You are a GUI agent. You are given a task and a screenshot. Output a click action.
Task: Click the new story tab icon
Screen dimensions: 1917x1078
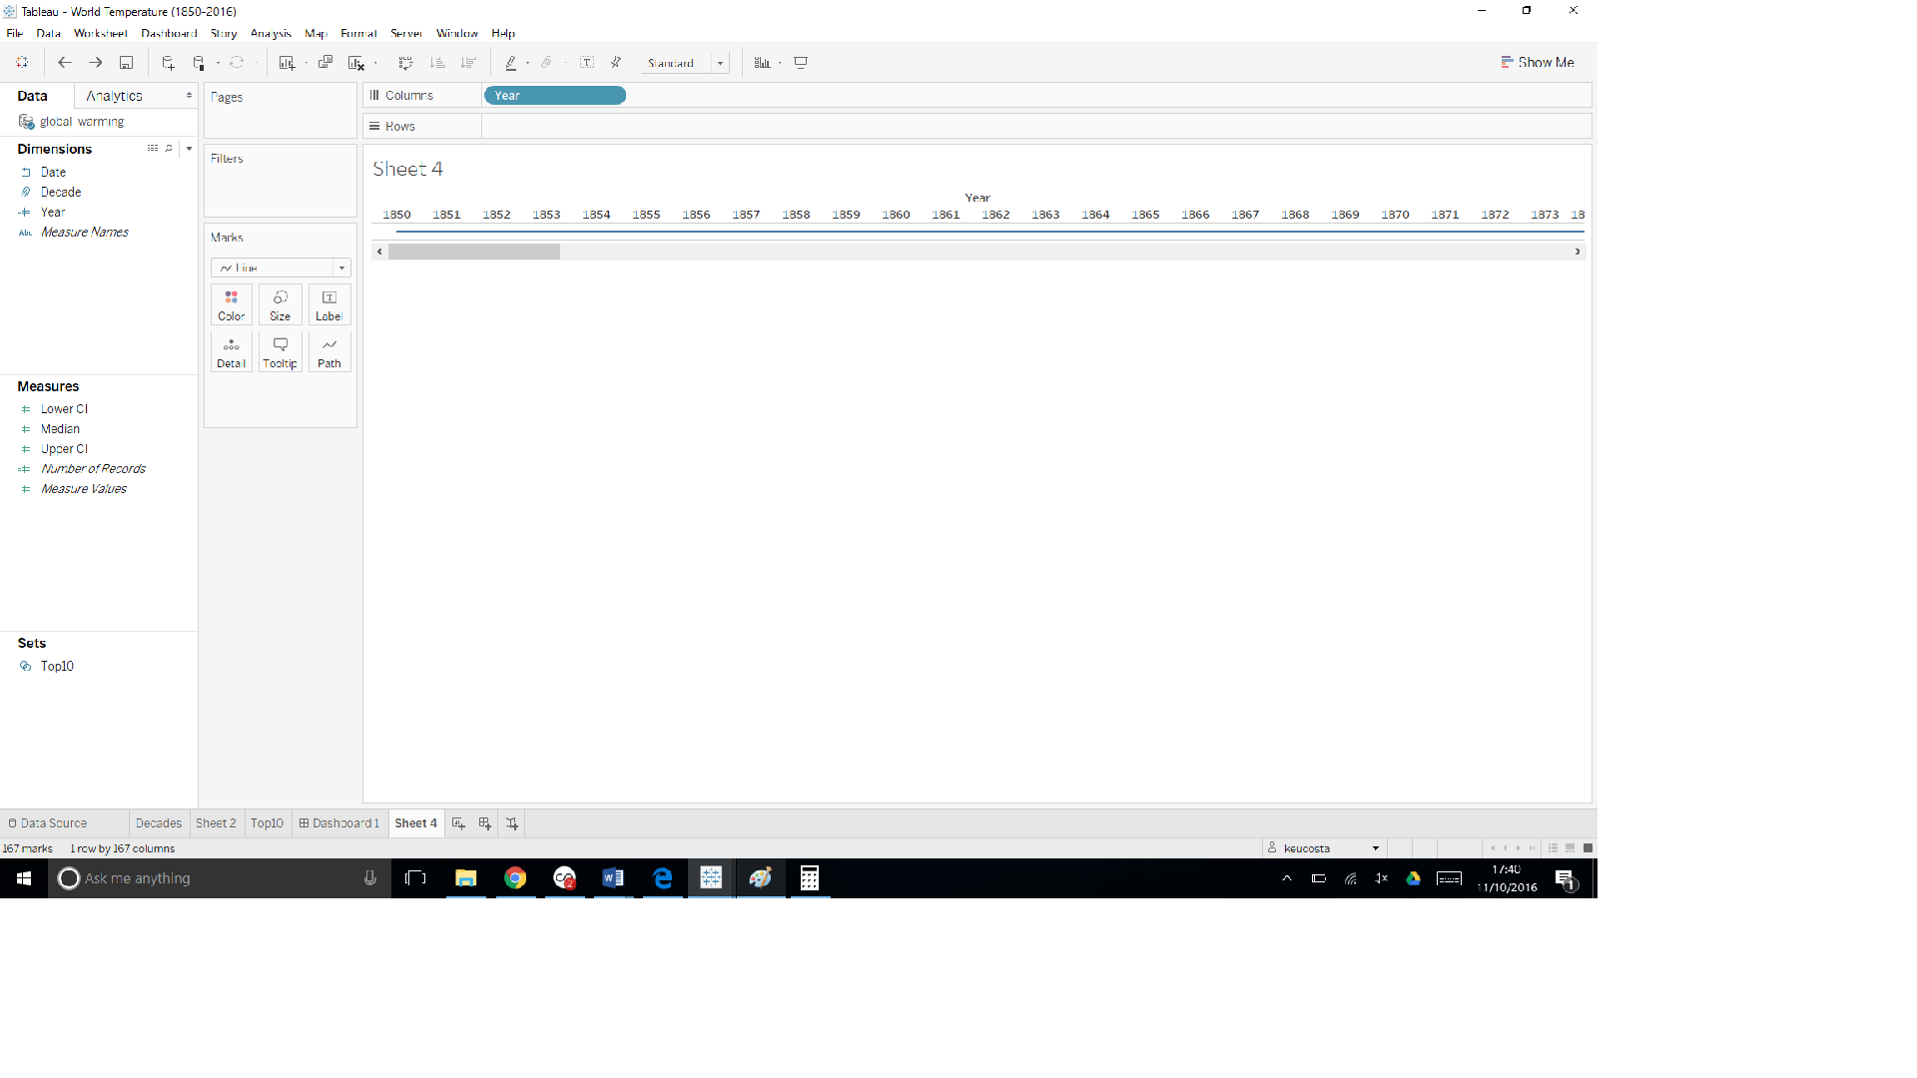click(512, 823)
